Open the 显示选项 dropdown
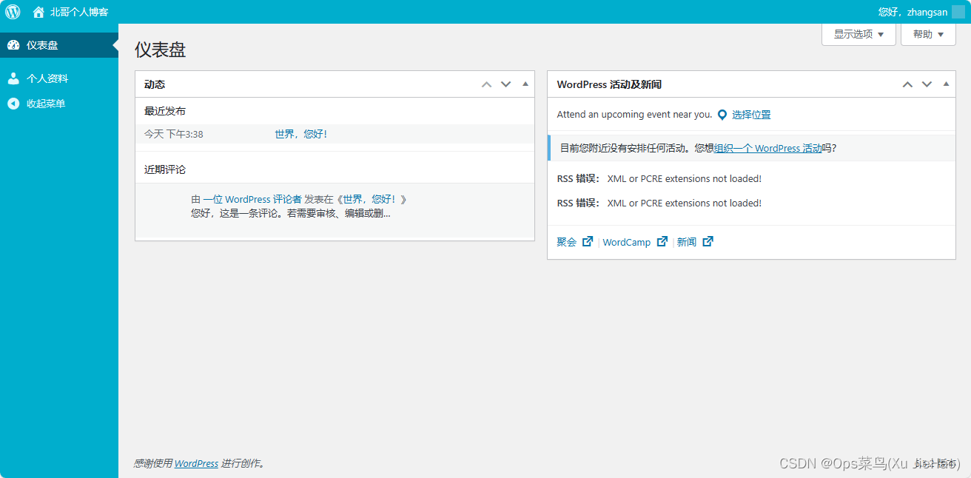971x478 pixels. [858, 34]
